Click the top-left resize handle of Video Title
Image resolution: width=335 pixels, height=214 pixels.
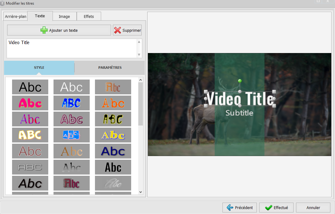click(x=206, y=92)
